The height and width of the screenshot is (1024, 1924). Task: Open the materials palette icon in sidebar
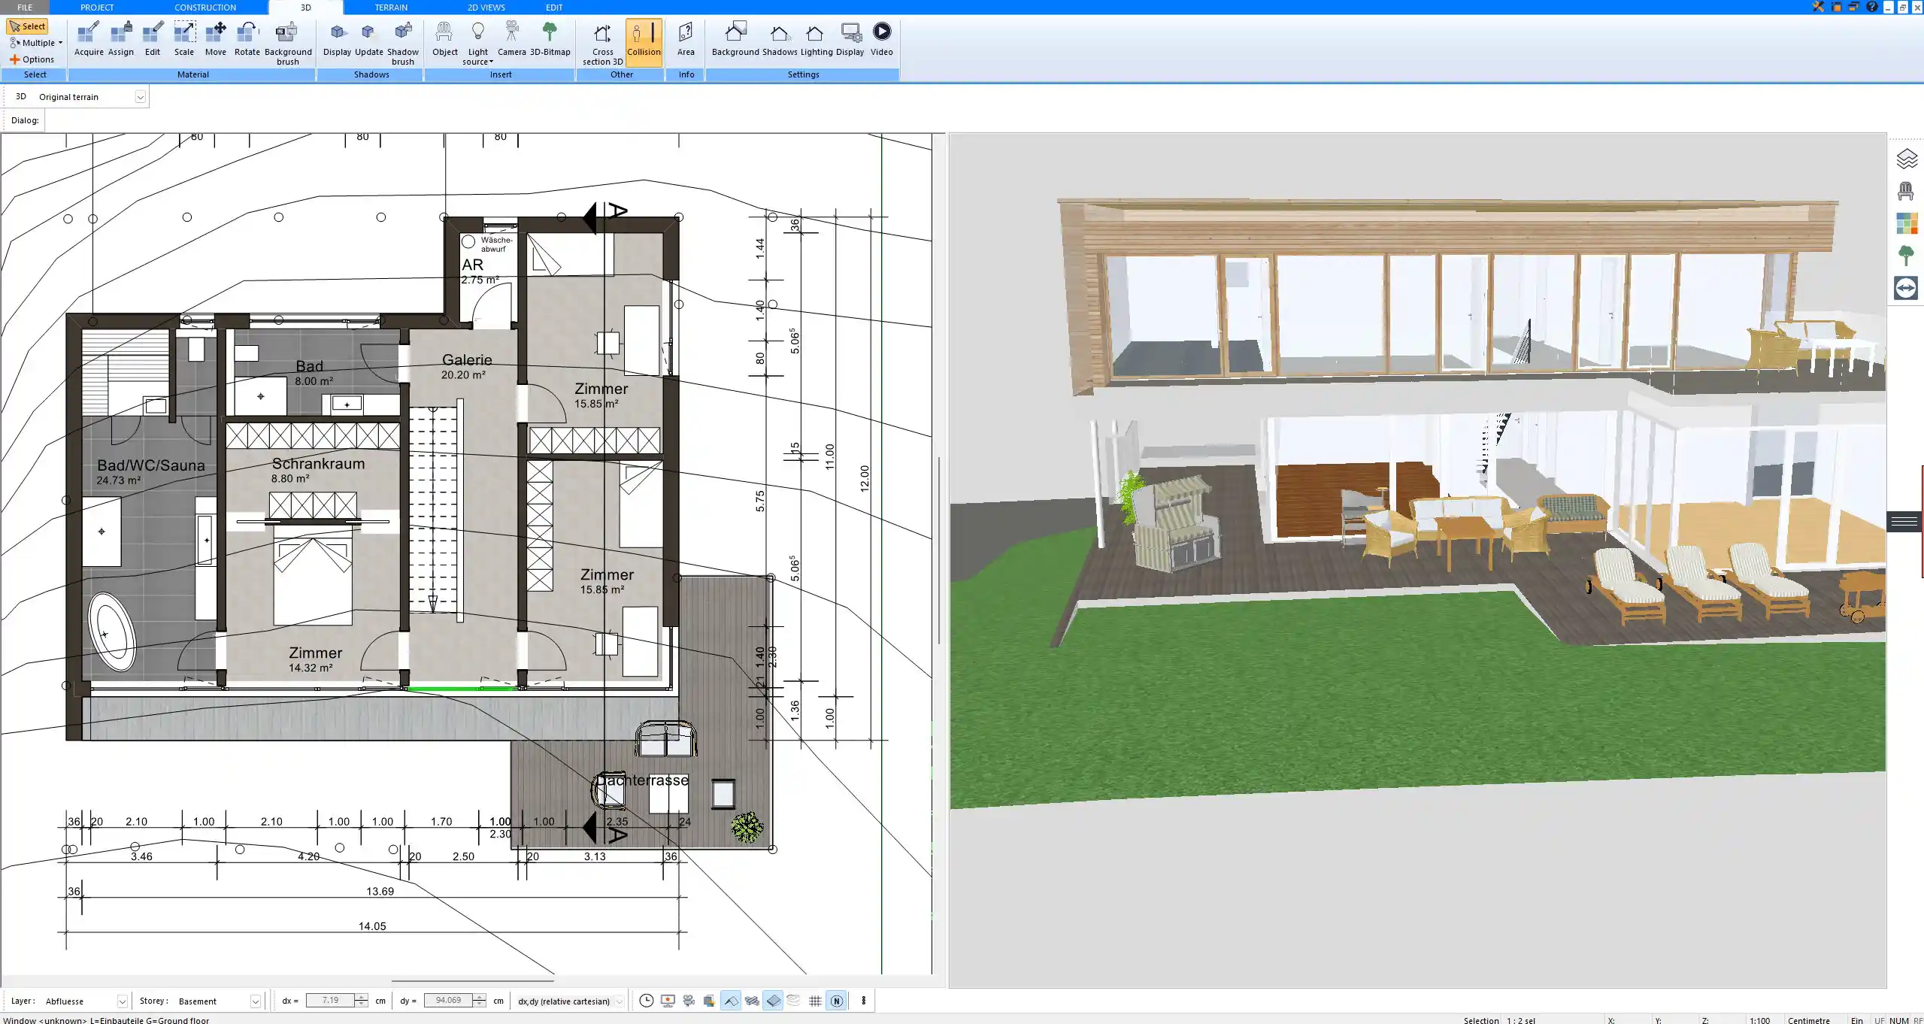tap(1906, 223)
